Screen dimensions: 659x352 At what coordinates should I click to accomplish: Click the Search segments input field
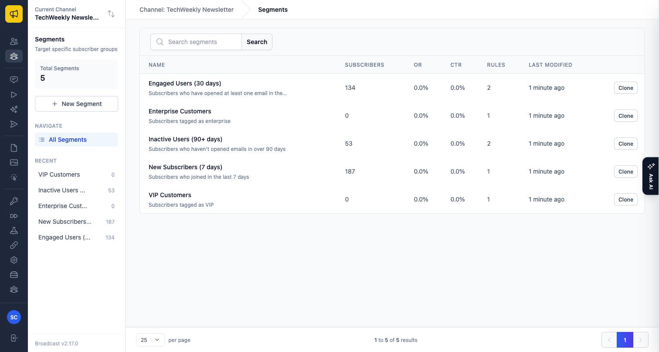[196, 42]
